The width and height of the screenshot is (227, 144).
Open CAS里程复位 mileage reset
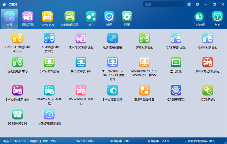176,90
